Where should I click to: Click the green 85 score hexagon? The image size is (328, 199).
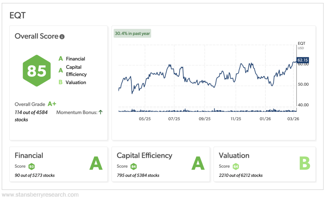pos(37,71)
